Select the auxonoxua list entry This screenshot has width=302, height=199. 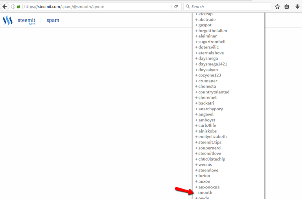click(x=207, y=187)
